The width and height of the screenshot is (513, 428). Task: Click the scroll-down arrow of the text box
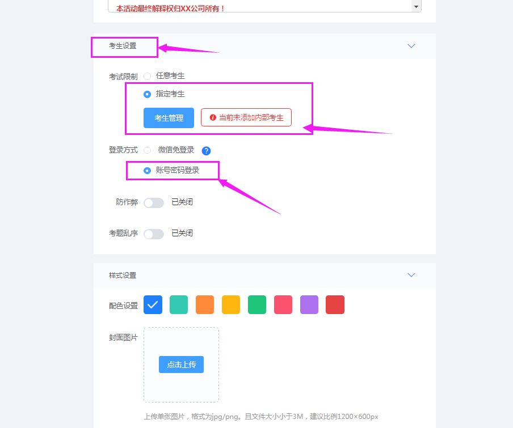pos(416,7)
